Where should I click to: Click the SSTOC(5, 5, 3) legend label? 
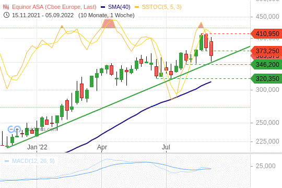[162, 7]
